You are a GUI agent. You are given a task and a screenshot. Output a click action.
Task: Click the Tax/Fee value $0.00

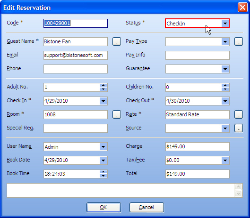172,160
